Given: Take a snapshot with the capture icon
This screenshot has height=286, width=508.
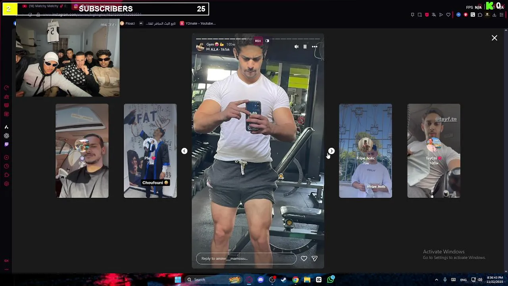Looking at the screenshot, I should pos(419,15).
